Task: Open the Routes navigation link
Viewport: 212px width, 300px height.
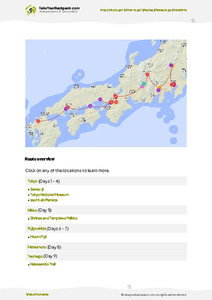Action: coord(148,10)
